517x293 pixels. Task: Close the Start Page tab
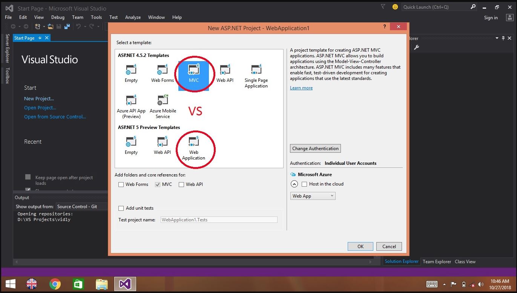[47, 38]
